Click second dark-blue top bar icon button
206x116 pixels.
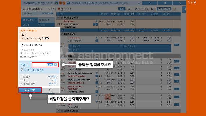click(x=165, y=3)
